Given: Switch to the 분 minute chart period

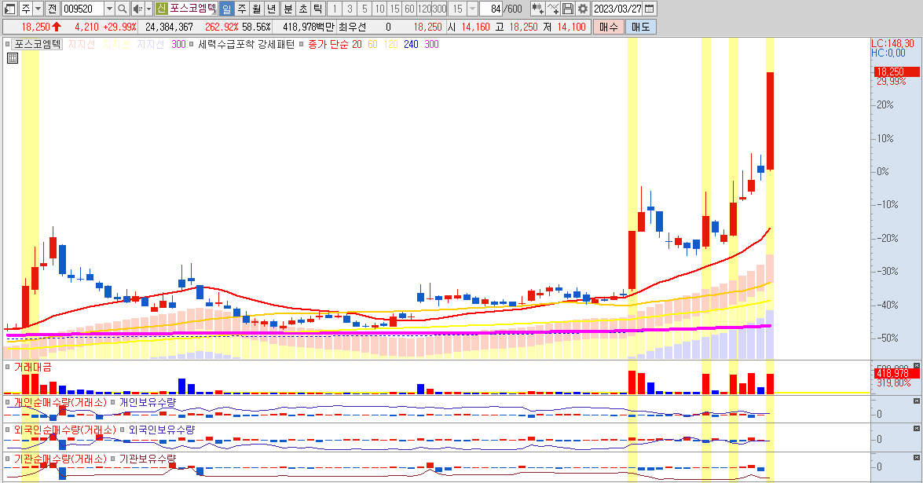Looking at the screenshot, I should (x=288, y=9).
